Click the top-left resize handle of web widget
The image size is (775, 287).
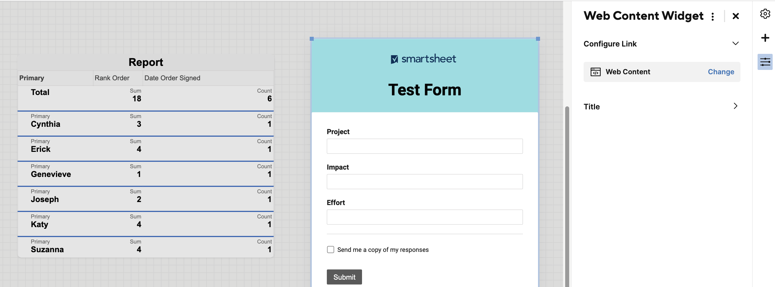click(312, 39)
